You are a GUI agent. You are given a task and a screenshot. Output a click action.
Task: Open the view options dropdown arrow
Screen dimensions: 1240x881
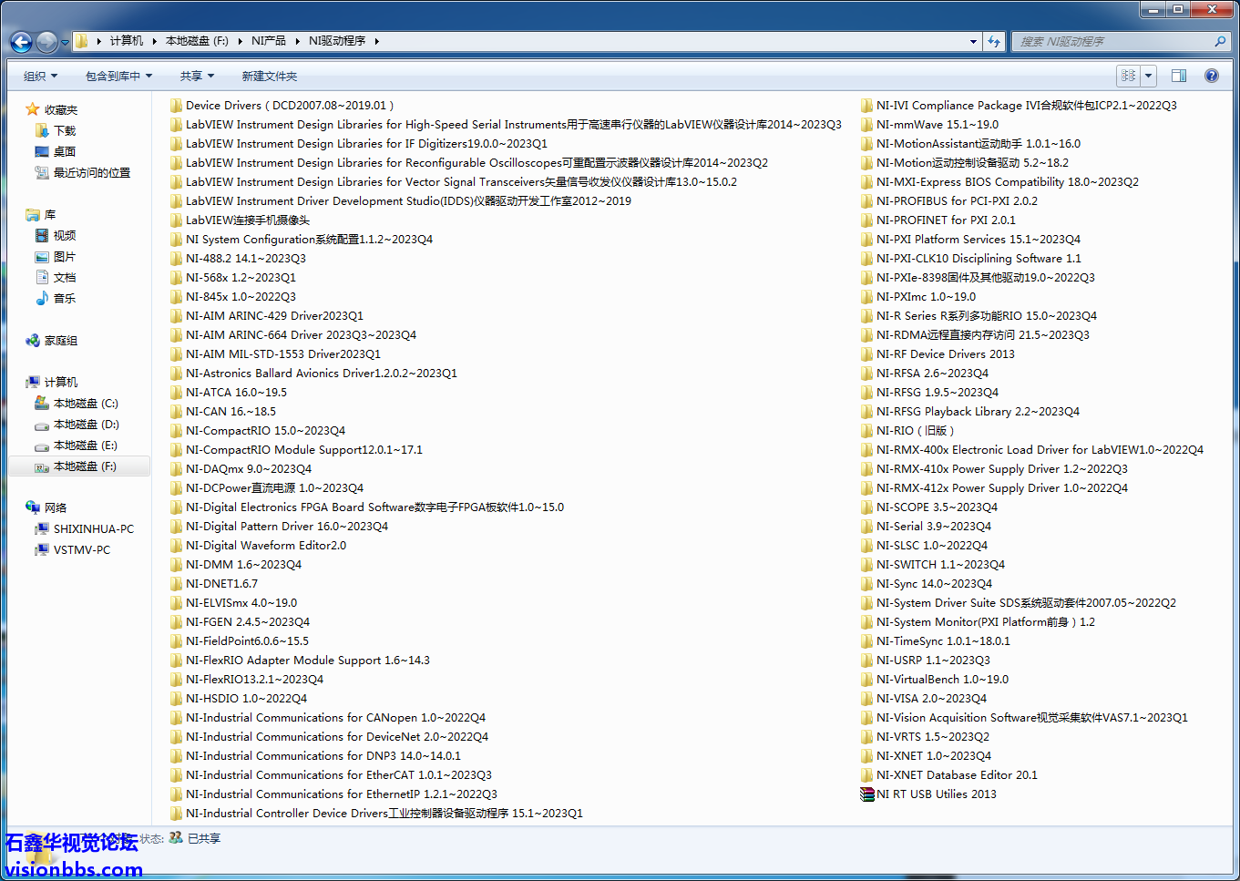pyautogui.click(x=1148, y=76)
